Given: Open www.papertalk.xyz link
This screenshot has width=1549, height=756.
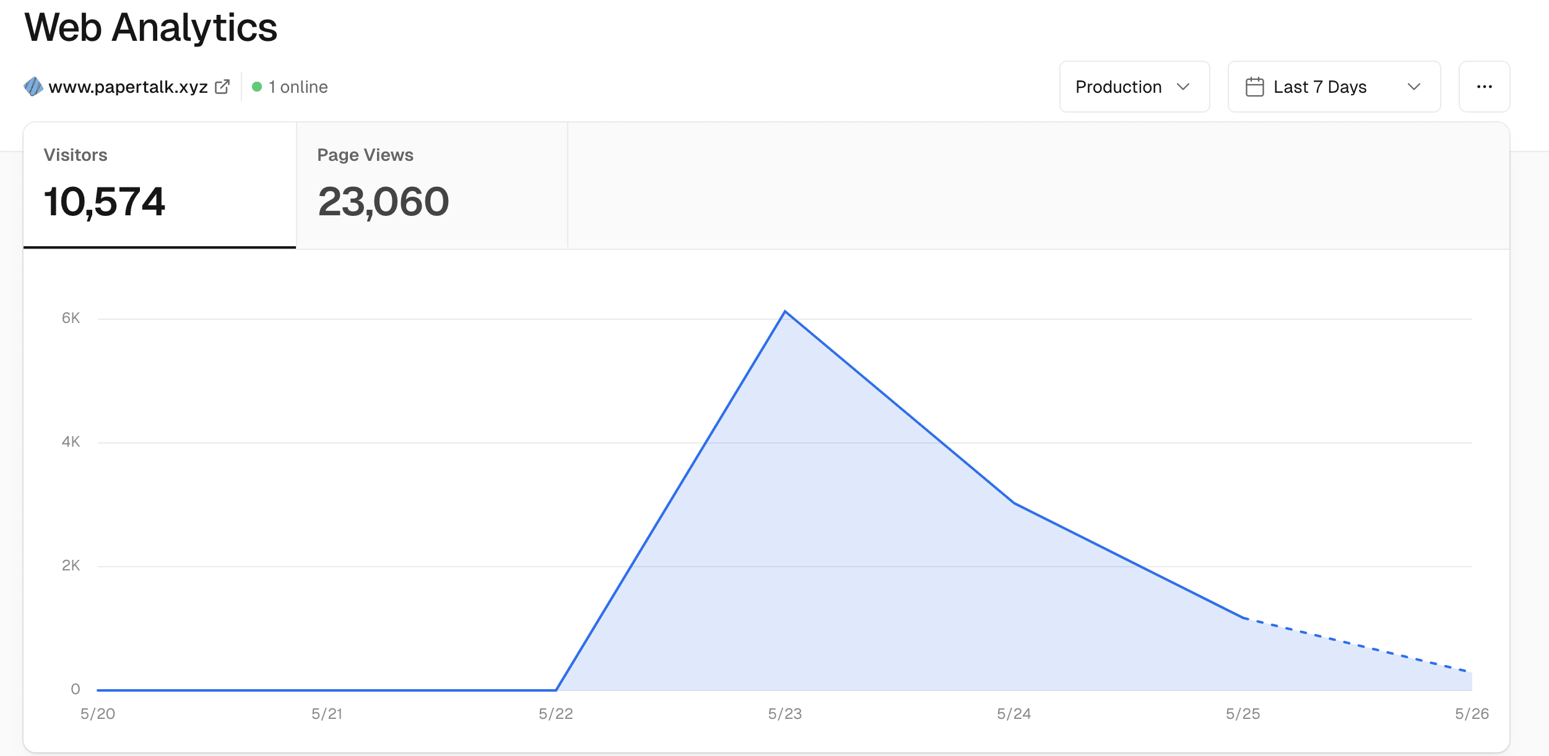Looking at the screenshot, I should (128, 87).
